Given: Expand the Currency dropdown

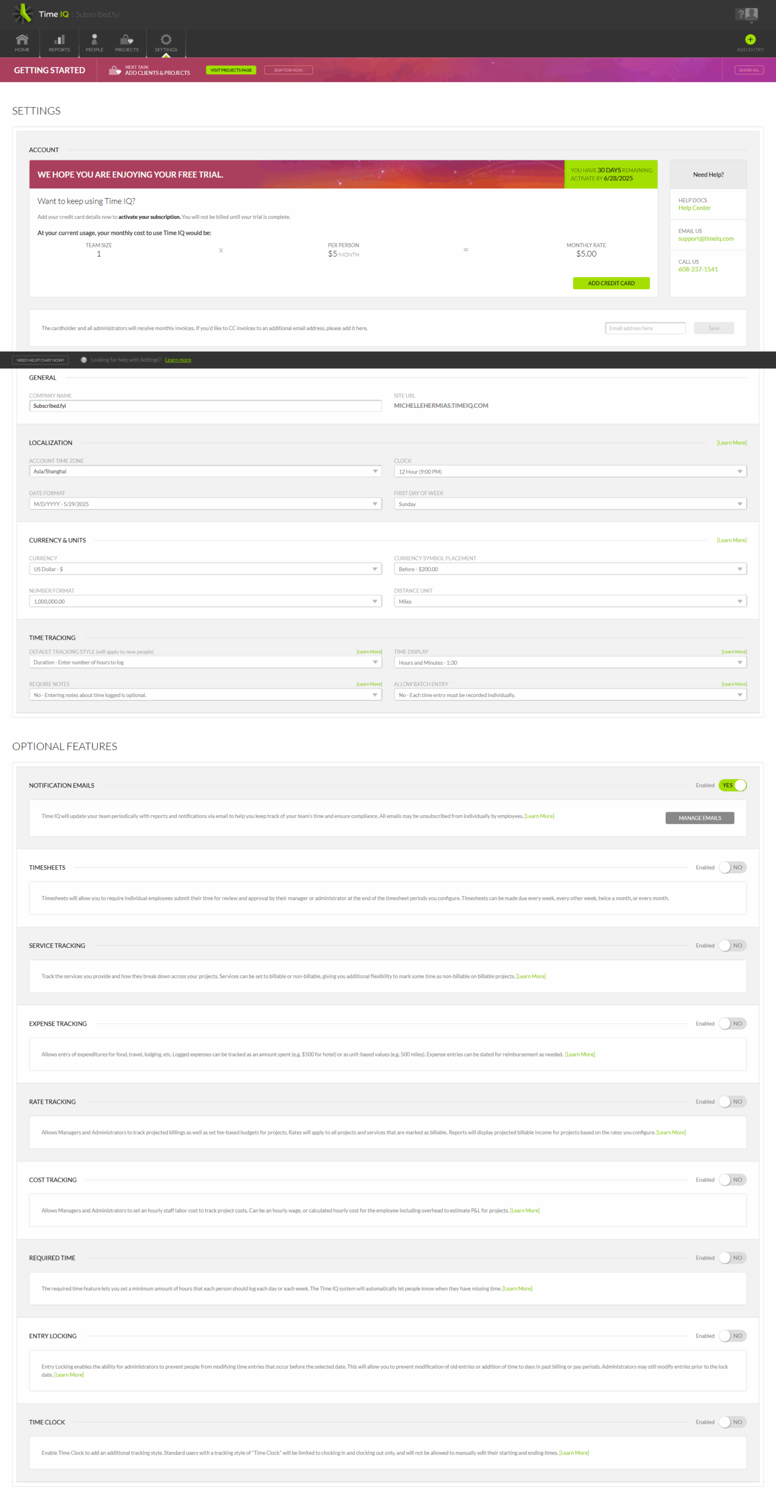Looking at the screenshot, I should click(x=205, y=569).
